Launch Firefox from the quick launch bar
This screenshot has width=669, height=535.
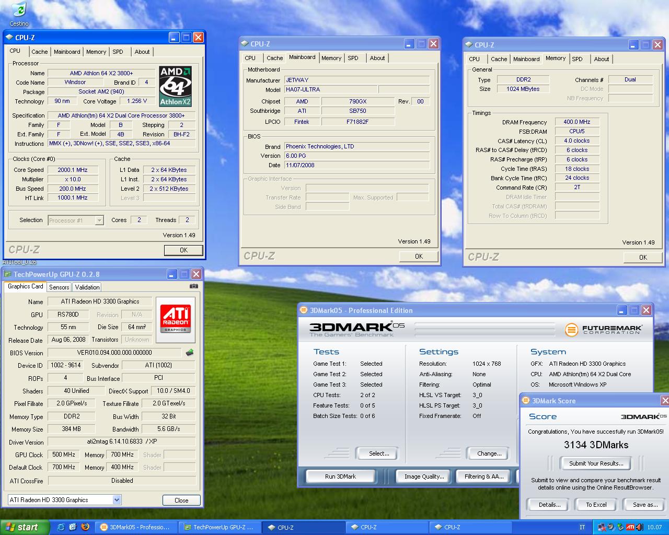(x=85, y=527)
